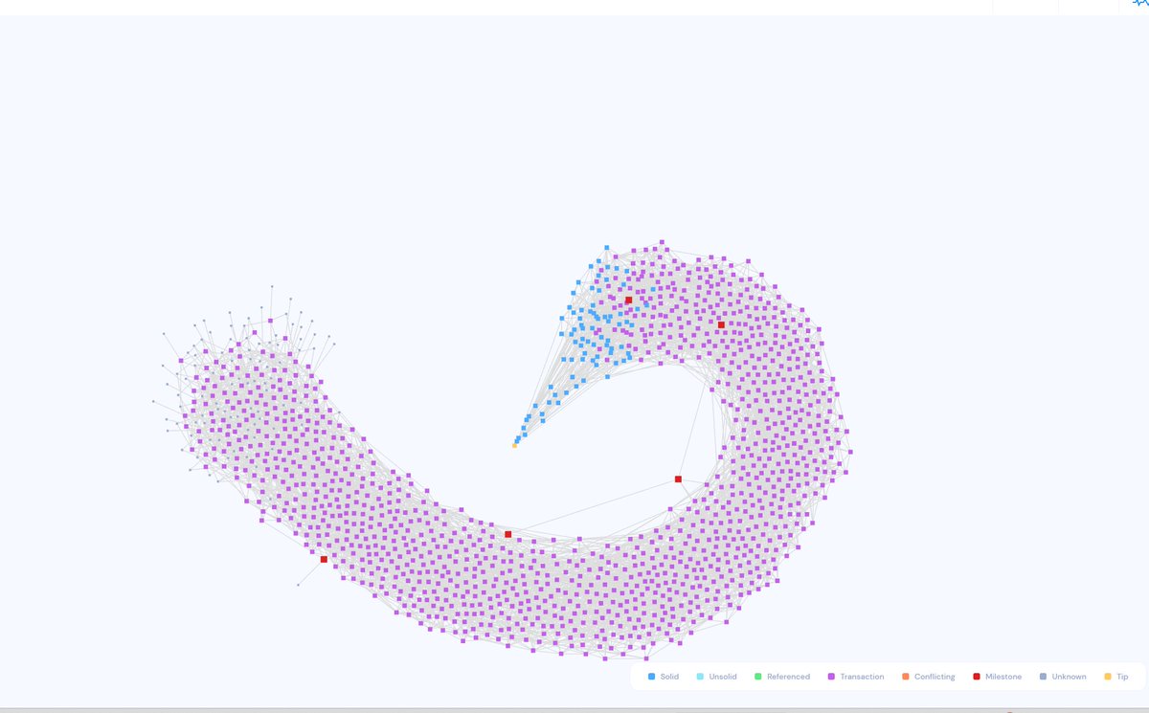This screenshot has height=713, width=1149.
Task: Click the Milestone legend label
Action: 1003,677
